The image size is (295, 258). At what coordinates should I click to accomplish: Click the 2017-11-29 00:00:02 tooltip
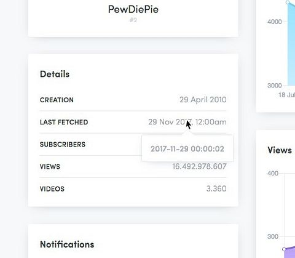(187, 148)
